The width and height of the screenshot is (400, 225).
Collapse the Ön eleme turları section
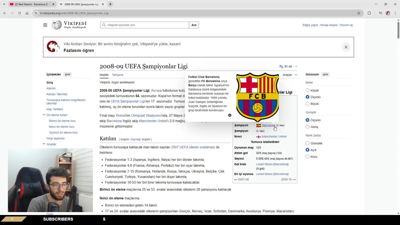[44, 115]
